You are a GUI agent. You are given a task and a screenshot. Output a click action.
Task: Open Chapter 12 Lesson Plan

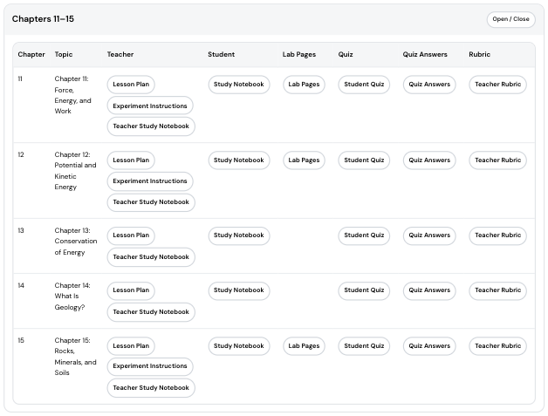pyautogui.click(x=131, y=160)
